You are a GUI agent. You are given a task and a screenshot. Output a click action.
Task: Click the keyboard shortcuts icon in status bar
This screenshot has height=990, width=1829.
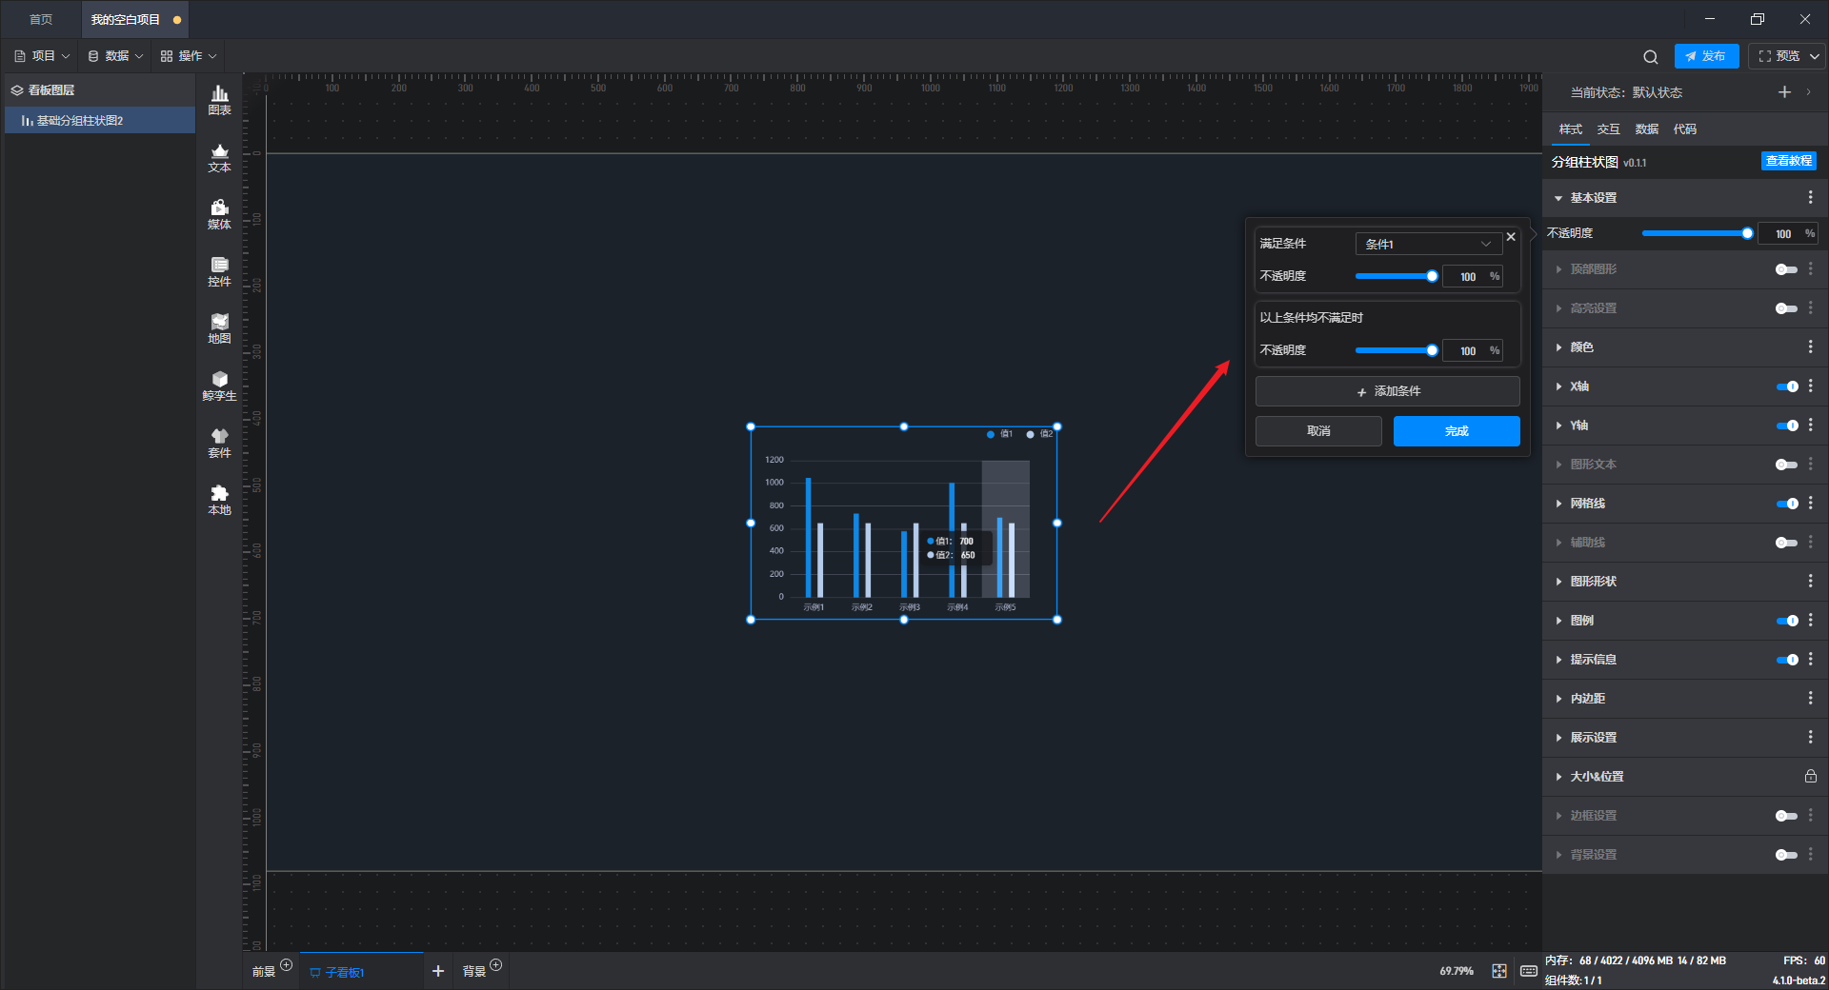click(1528, 971)
